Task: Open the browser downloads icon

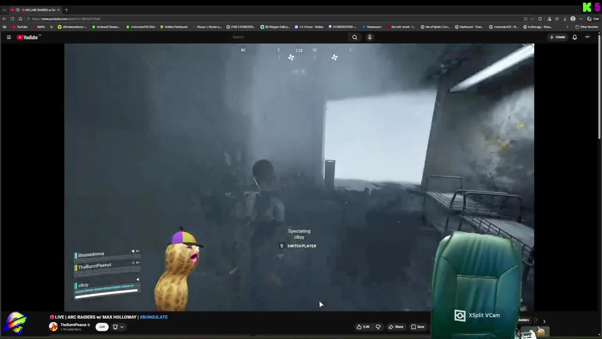Action: click(564, 19)
